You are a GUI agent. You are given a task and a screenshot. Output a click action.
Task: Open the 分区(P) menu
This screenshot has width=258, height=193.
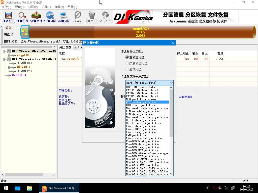(x=33, y=7)
